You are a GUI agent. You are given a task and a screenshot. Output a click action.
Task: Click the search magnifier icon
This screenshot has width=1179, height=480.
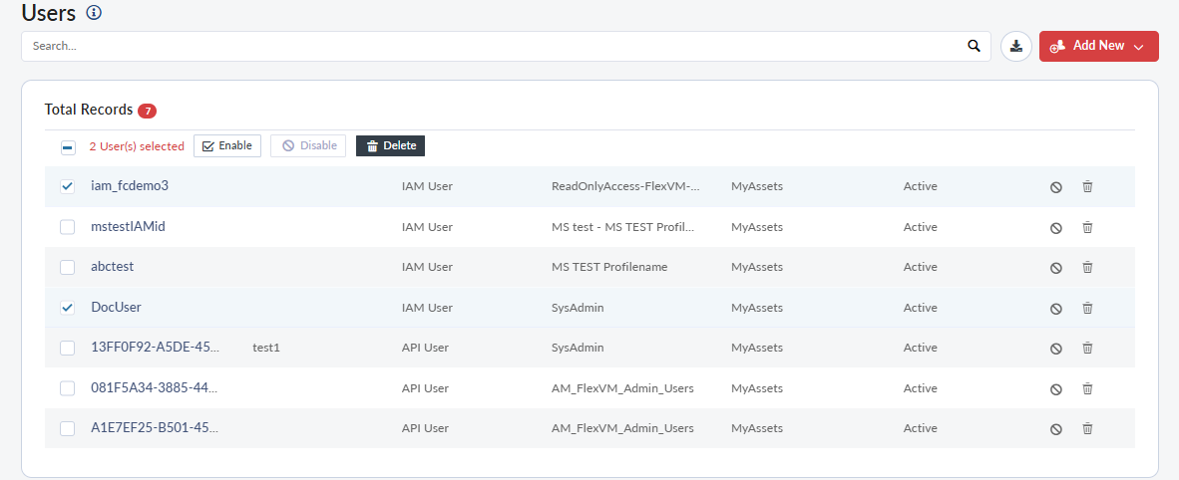(x=974, y=46)
